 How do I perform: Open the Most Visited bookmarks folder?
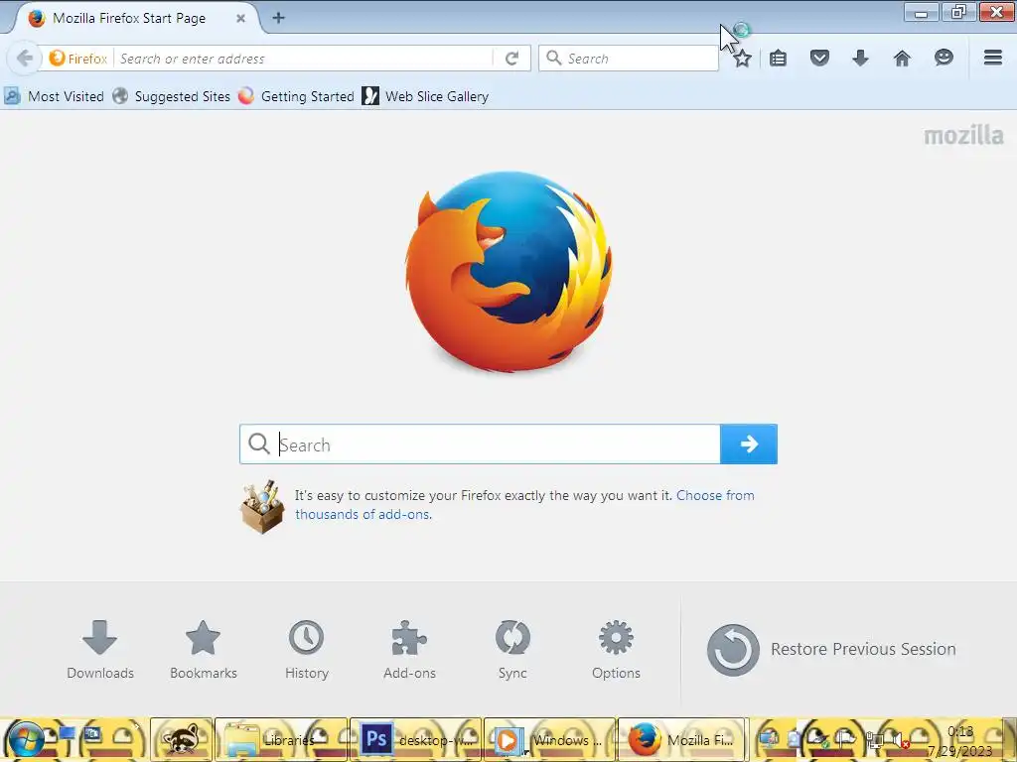(x=55, y=96)
